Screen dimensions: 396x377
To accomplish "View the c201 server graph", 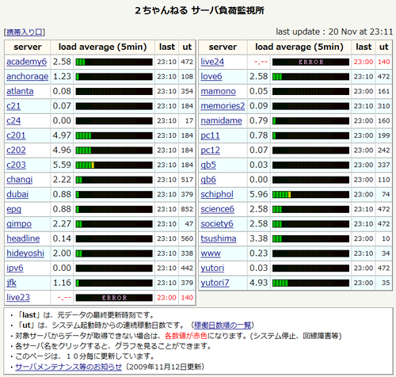I will click(16, 135).
